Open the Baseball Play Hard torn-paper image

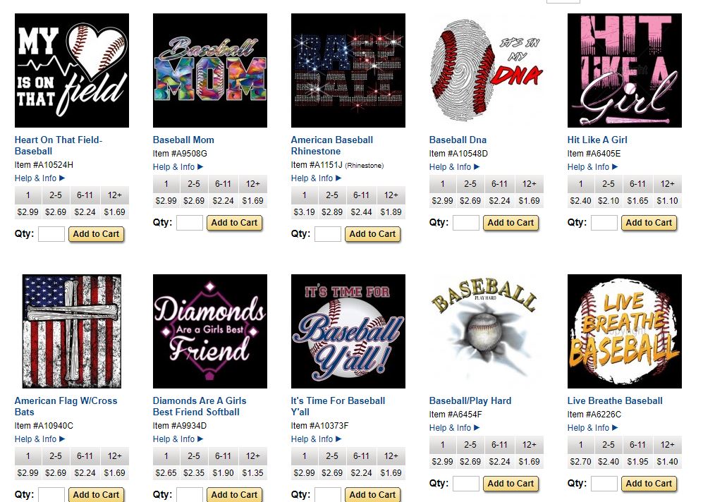click(487, 331)
